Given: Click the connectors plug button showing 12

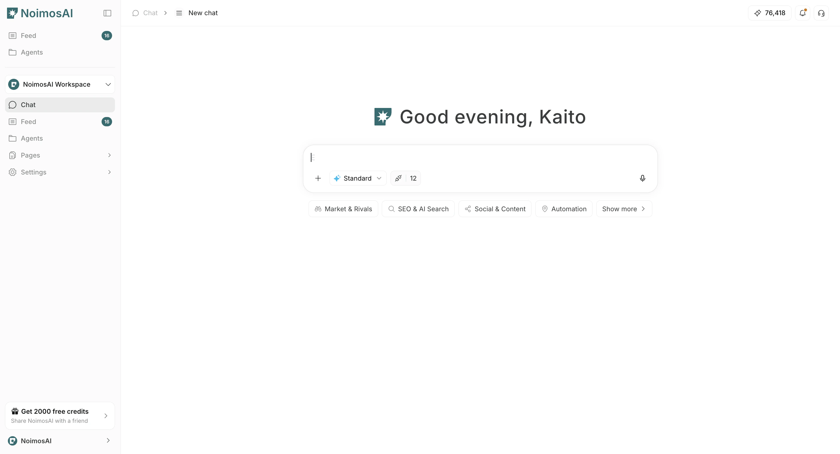Looking at the screenshot, I should point(406,178).
